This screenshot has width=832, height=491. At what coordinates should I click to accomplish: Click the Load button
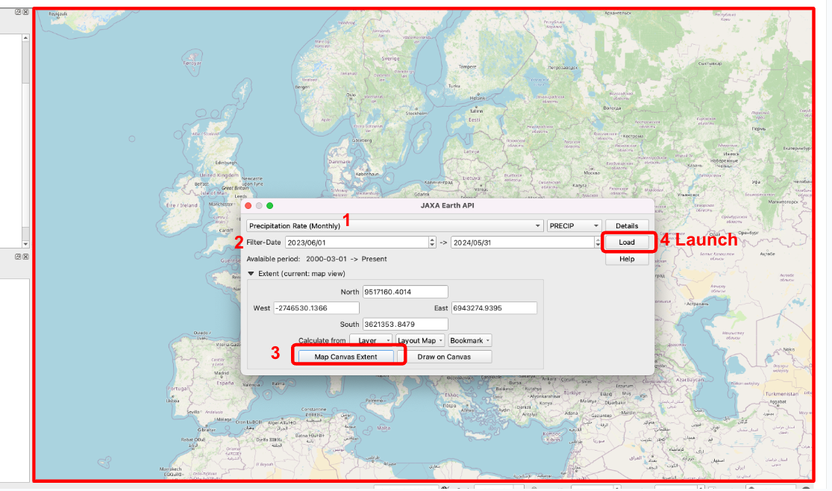click(625, 242)
